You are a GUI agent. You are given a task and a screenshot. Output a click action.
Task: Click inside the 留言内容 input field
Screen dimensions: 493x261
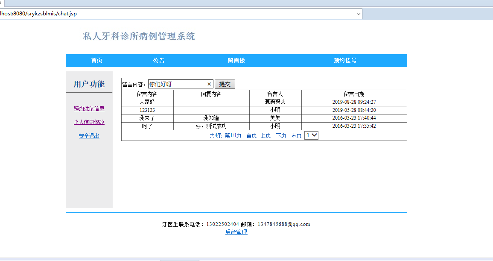(179, 84)
